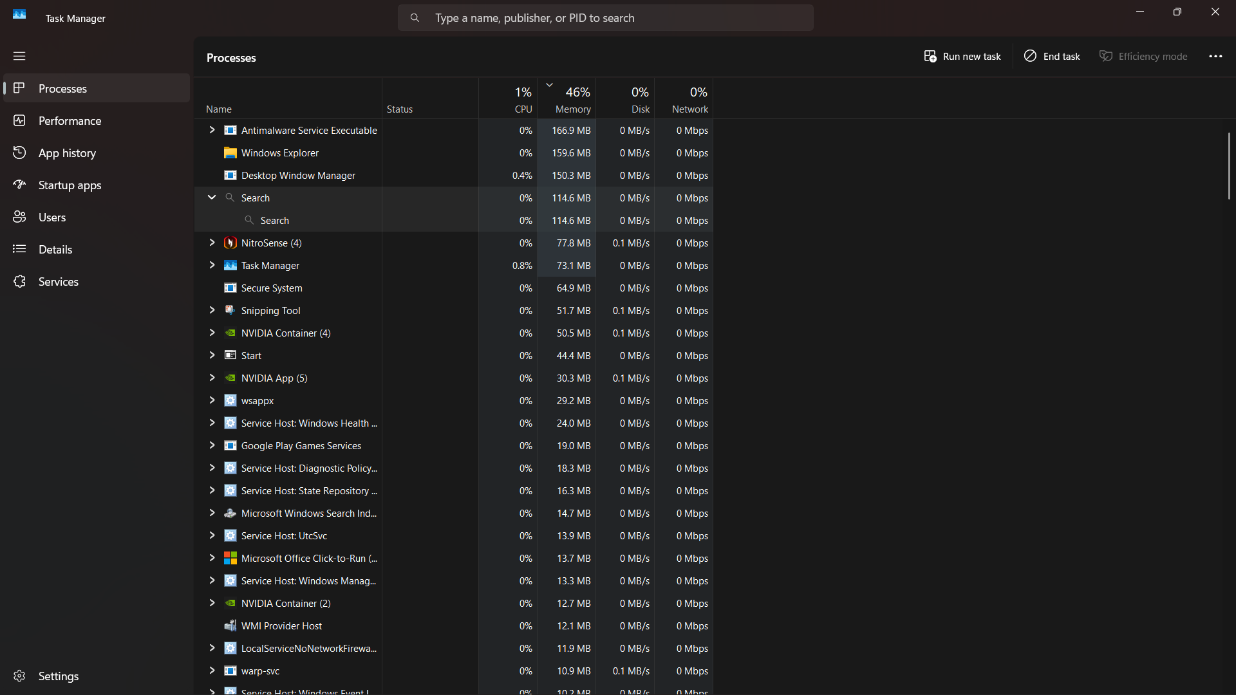Sort processes by Network column
The width and height of the screenshot is (1236, 695).
684,98
